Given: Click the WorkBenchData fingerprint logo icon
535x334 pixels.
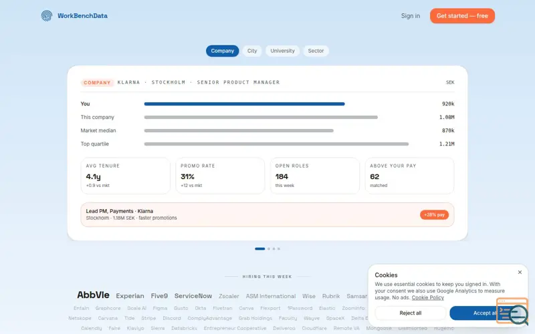Looking at the screenshot, I should (47, 15).
